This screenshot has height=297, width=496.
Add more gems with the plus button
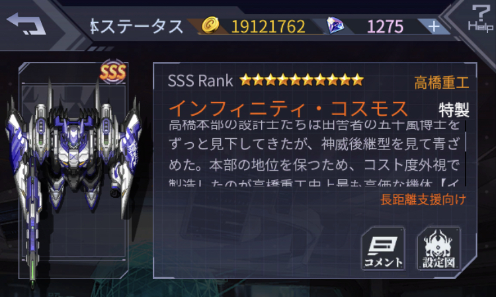pyautogui.click(x=434, y=26)
